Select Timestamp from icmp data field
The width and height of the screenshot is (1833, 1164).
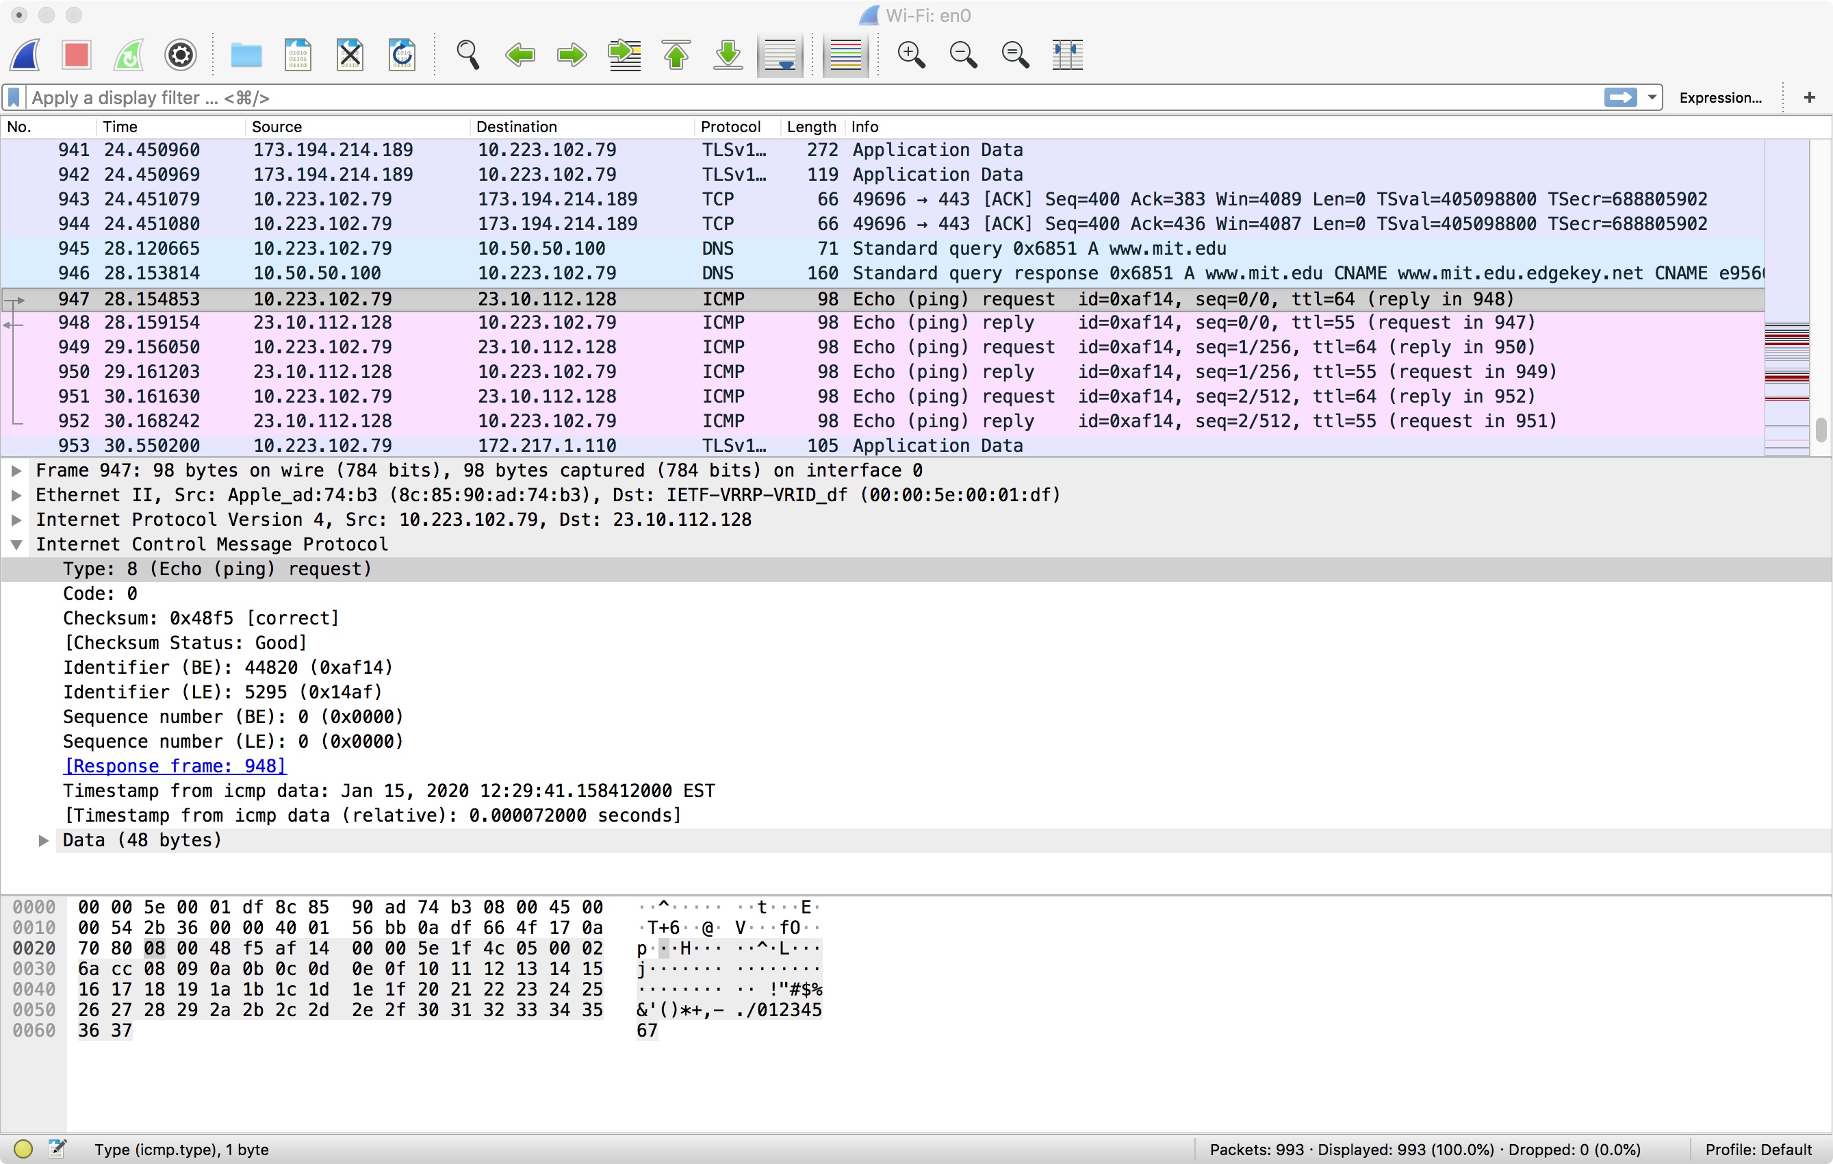point(389,791)
